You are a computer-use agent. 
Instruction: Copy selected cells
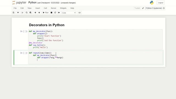click(26, 13)
